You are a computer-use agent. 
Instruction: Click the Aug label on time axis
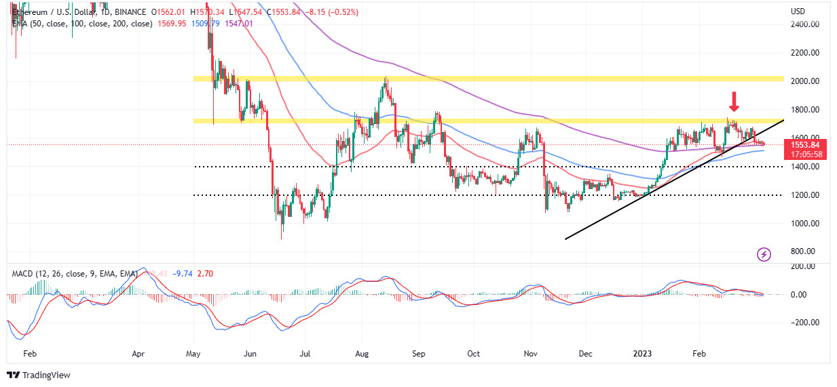click(361, 354)
